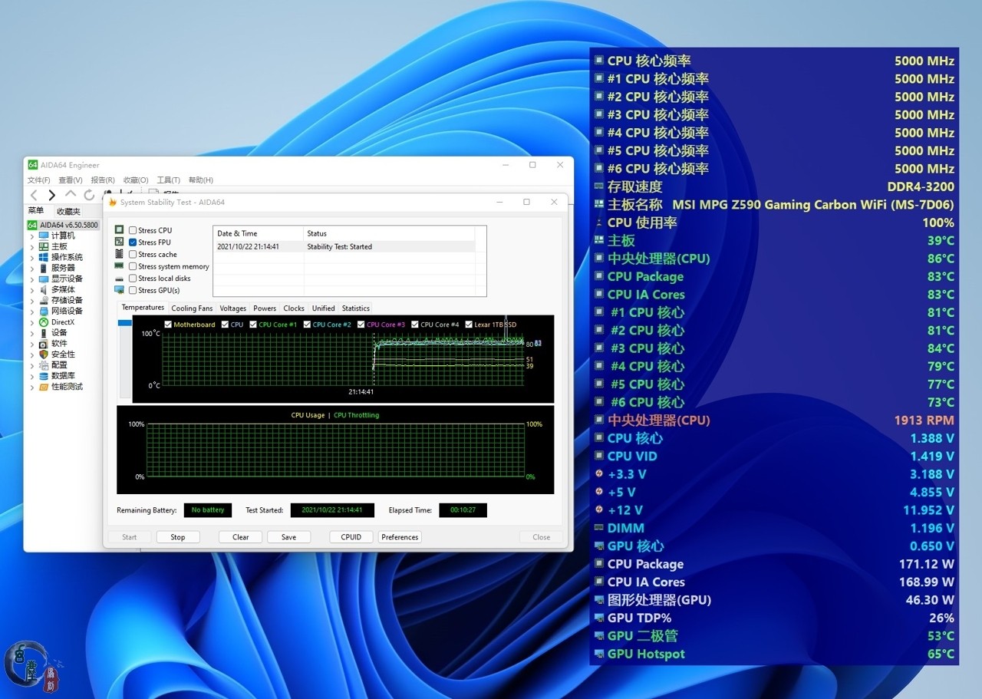Open the CPUID panel
This screenshot has width=982, height=699.
[x=351, y=537]
